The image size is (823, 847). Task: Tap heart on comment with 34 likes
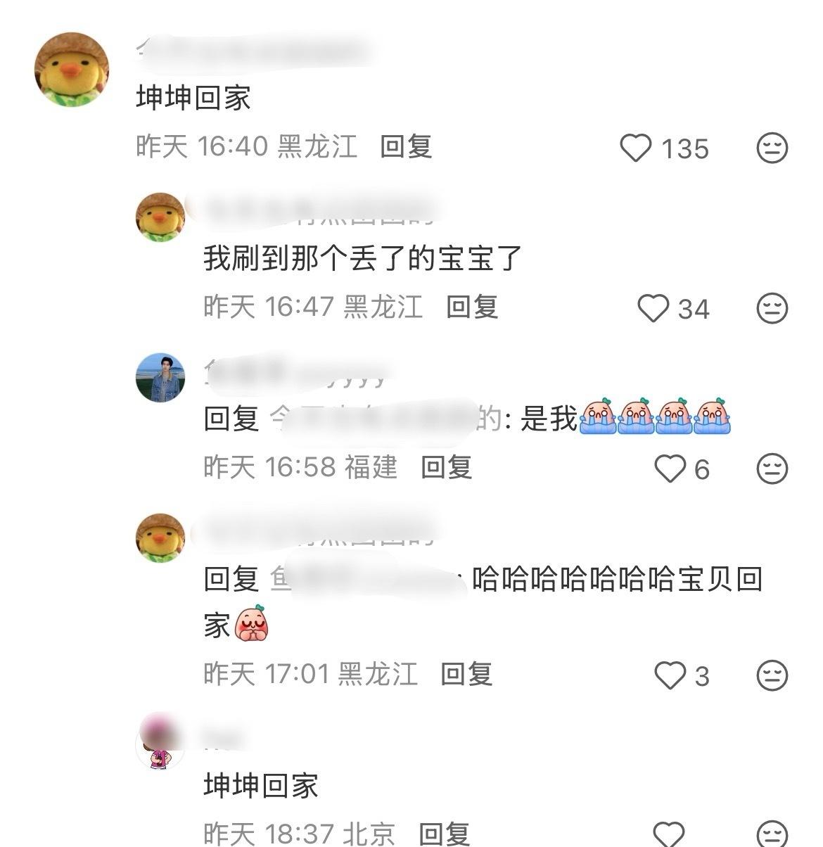[x=653, y=308]
